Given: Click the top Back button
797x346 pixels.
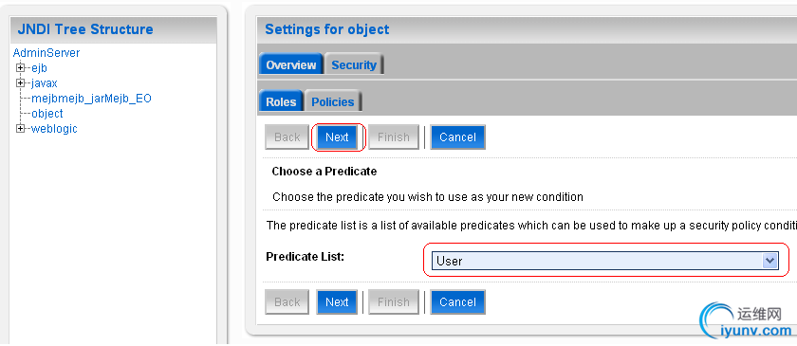Looking at the screenshot, I should coord(287,137).
